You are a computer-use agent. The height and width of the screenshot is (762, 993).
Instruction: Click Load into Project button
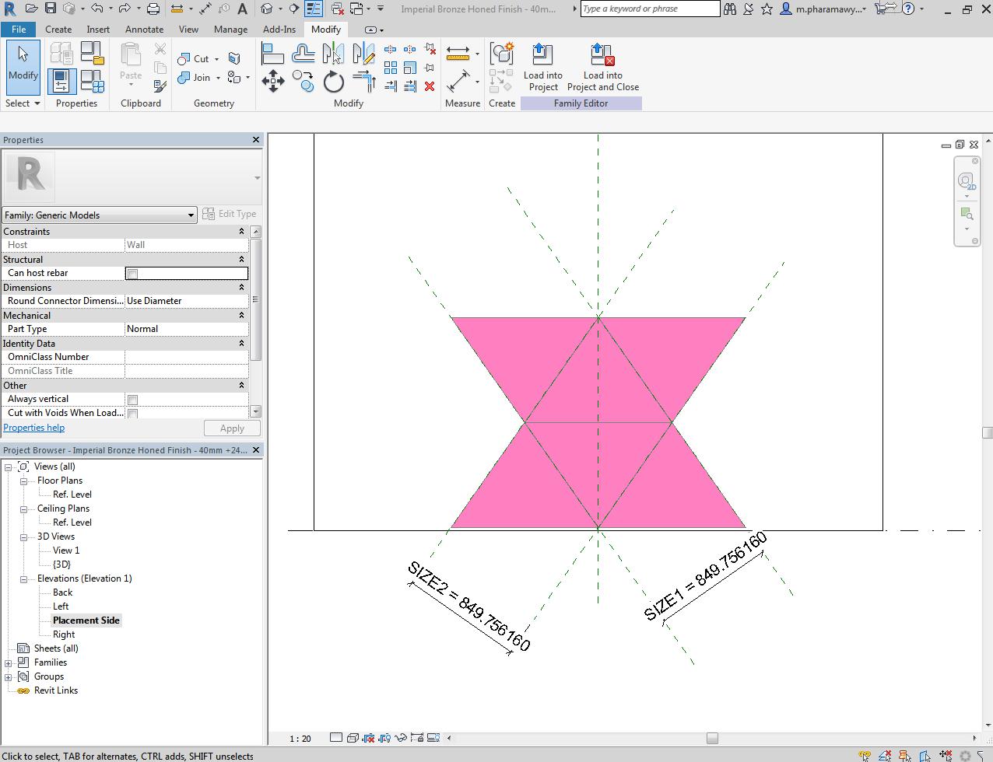coord(542,68)
